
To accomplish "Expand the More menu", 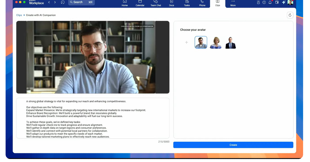I will 233,3.
